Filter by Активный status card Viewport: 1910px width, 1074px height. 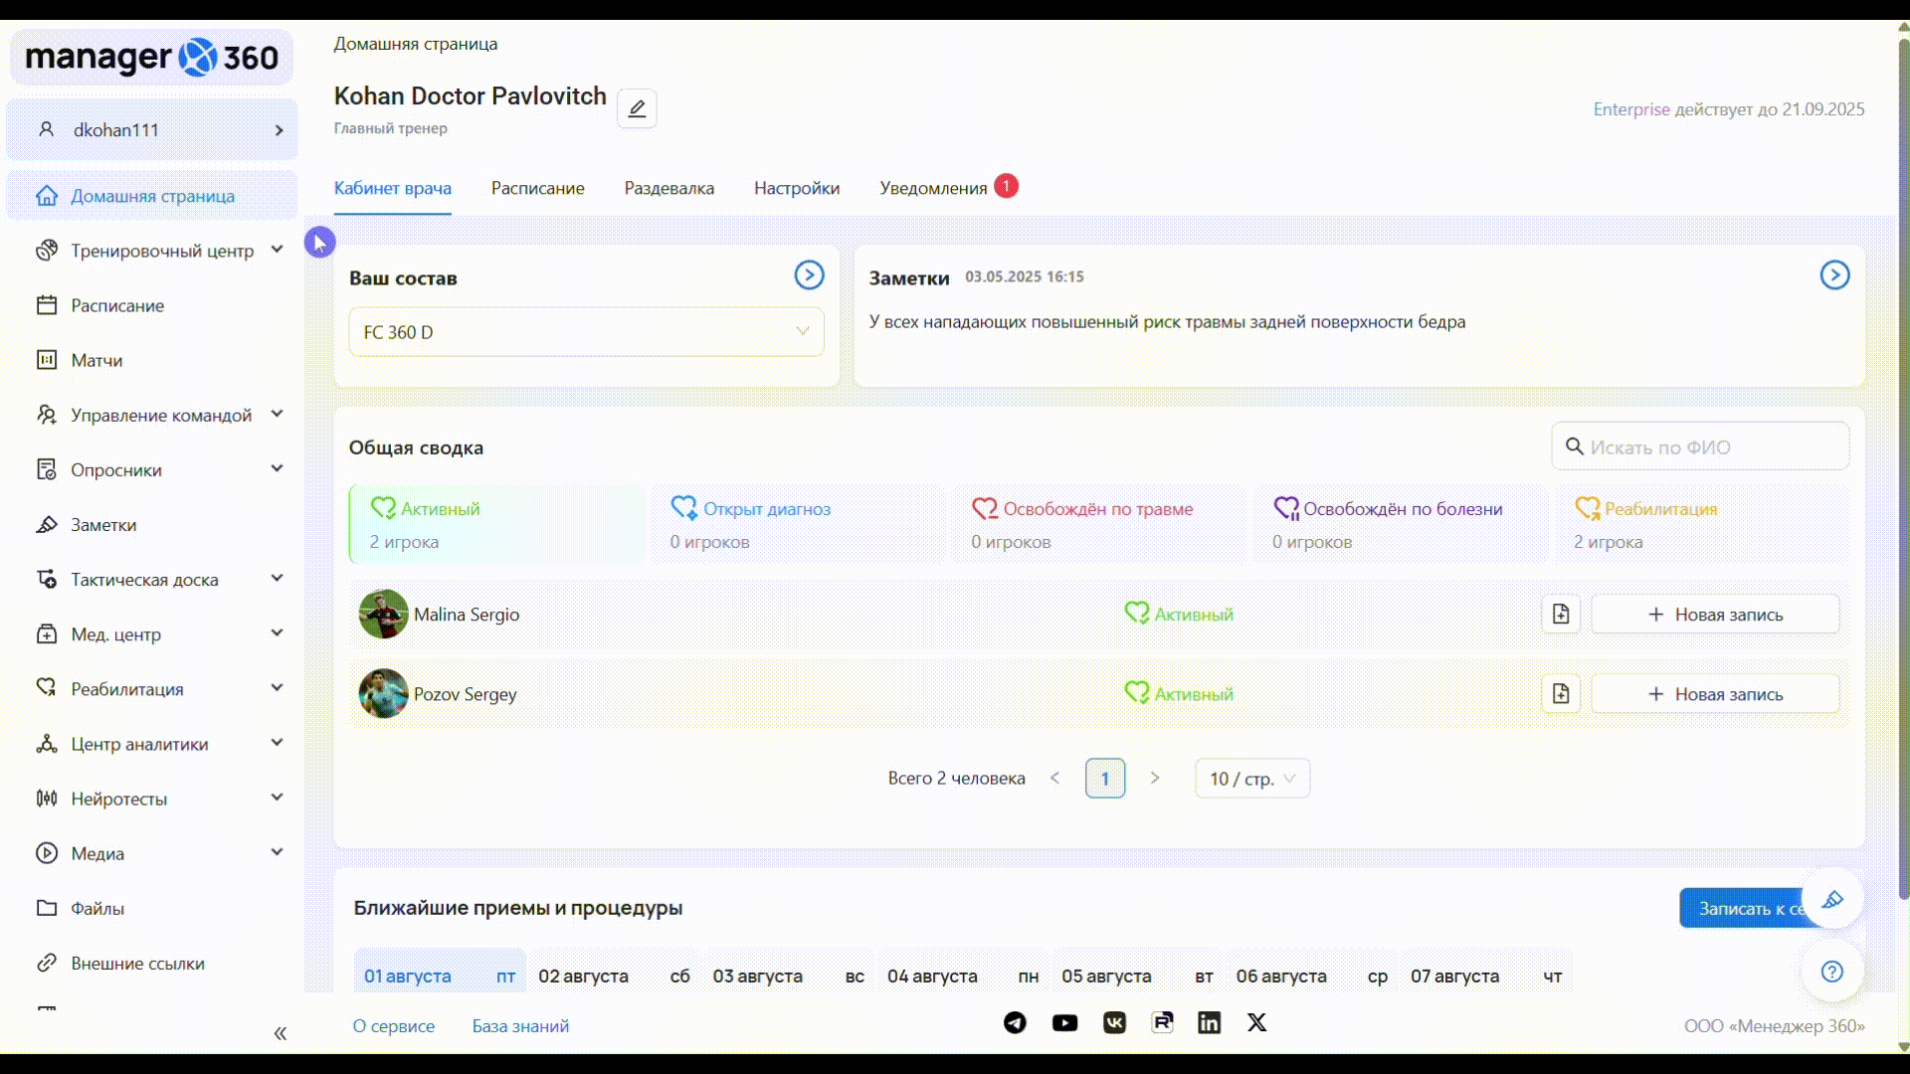pyautogui.click(x=496, y=524)
